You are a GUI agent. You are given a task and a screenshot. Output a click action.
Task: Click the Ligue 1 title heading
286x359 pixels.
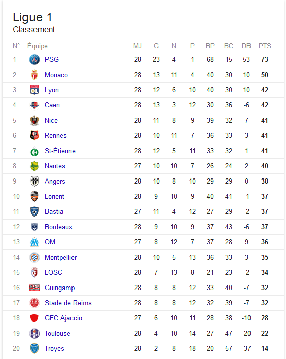32,18
